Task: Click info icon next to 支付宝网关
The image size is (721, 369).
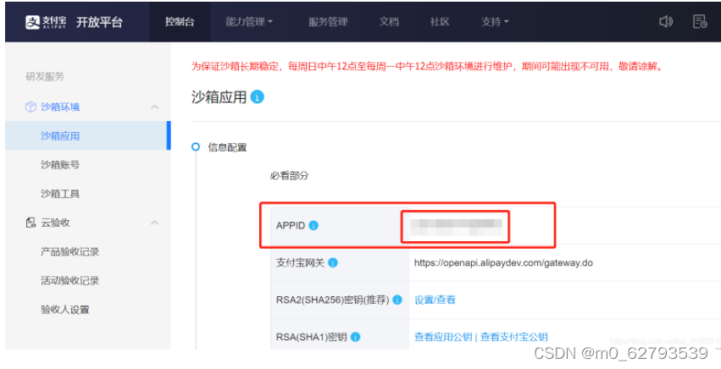Action: pos(332,263)
